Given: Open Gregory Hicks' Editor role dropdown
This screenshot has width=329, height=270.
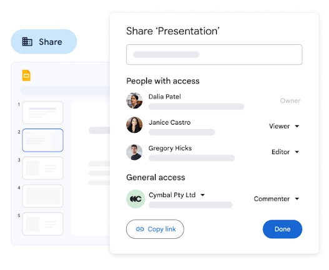Looking at the screenshot, I should coord(285,152).
